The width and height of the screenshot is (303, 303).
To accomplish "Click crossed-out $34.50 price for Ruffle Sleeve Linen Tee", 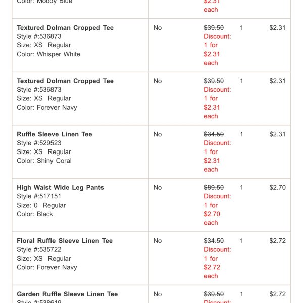I will [x=214, y=134].
